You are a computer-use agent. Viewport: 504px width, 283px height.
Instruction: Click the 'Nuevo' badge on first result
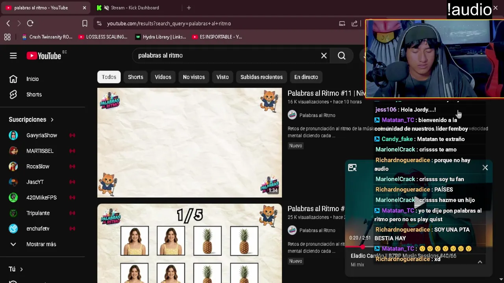[x=295, y=145]
